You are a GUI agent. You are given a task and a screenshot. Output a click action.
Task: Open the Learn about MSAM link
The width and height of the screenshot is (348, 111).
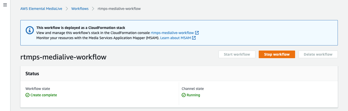pyautogui.click(x=176, y=38)
